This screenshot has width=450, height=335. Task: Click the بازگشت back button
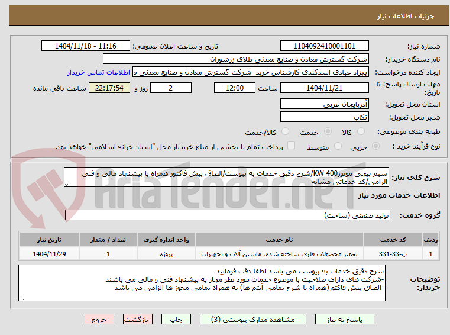pyautogui.click(x=137, y=319)
